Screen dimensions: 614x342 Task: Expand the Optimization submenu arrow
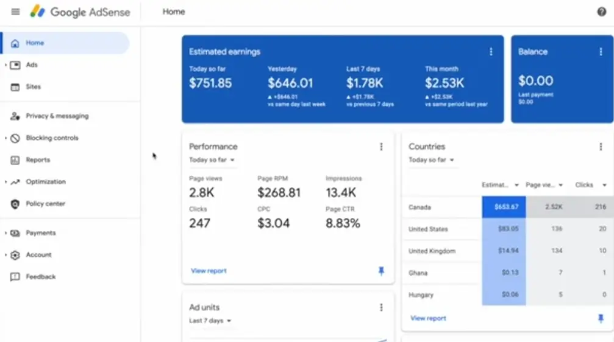[5, 182]
